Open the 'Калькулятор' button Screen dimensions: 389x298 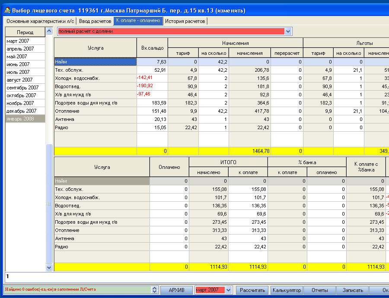pos(287,290)
